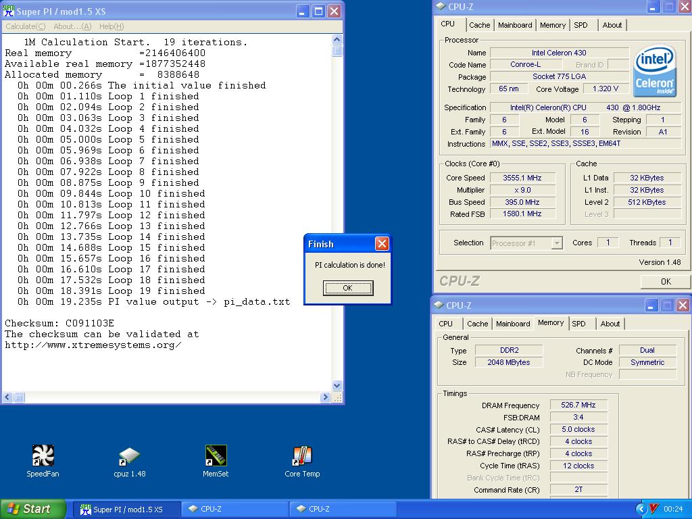Open the MemSet desktop shortcut
Image resolution: width=692 pixels, height=519 pixels.
216,461
